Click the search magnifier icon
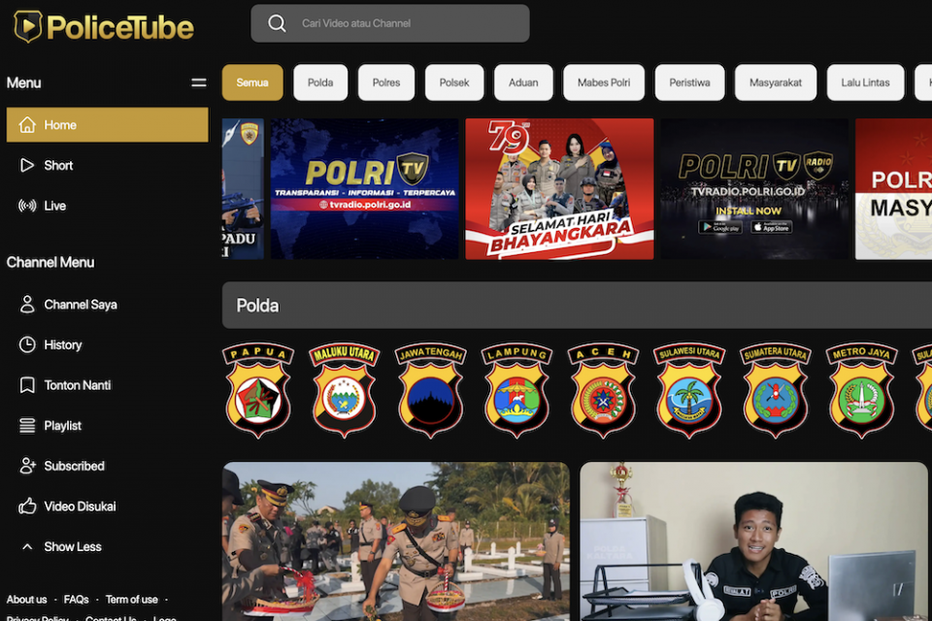Screen dimensions: 932x621 (x=277, y=23)
